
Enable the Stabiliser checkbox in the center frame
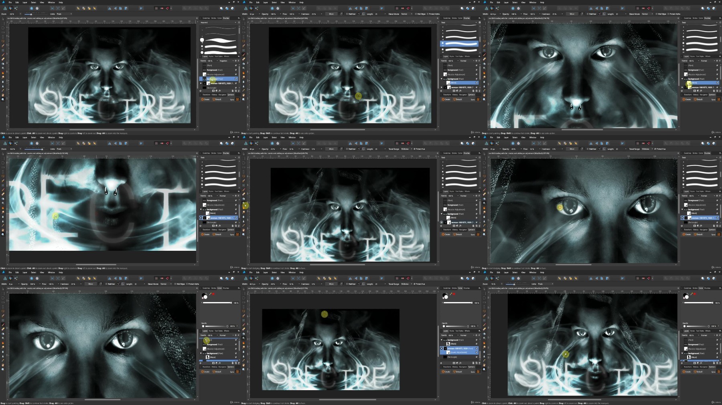pyautogui.click(x=347, y=149)
